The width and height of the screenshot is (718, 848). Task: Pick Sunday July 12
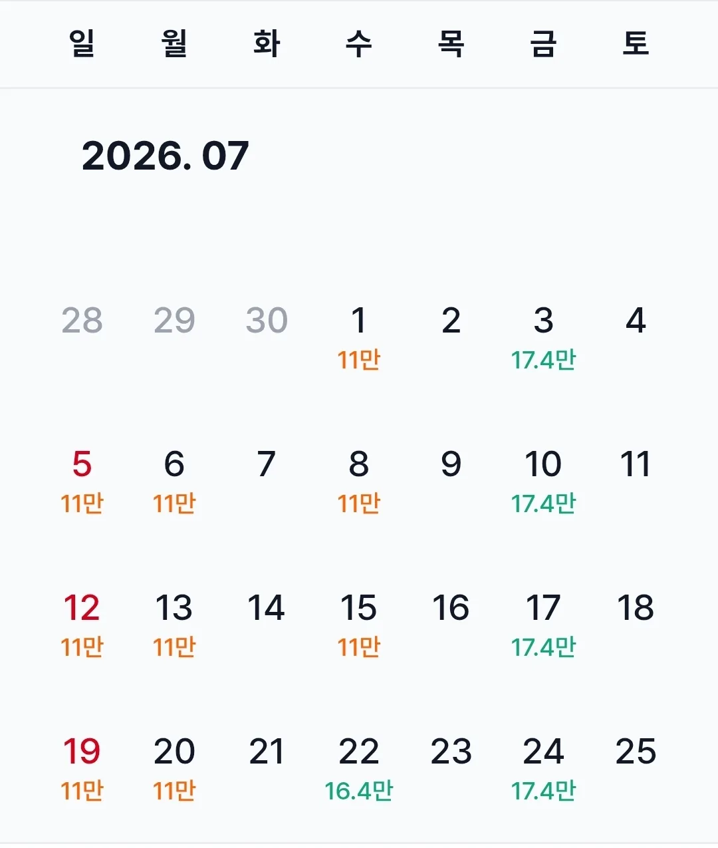[x=82, y=625]
